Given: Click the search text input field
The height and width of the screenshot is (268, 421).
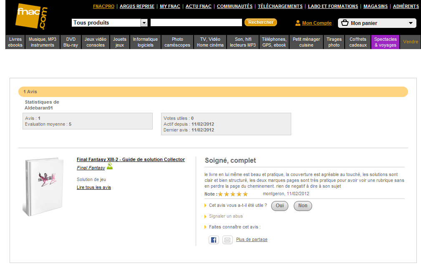Looking at the screenshot, I should coord(196,23).
